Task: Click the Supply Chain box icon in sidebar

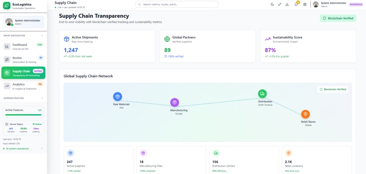Action: point(7,73)
